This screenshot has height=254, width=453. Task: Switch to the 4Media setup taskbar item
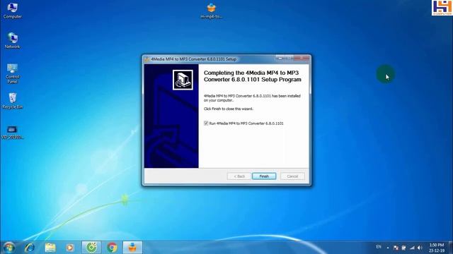[x=132, y=248]
